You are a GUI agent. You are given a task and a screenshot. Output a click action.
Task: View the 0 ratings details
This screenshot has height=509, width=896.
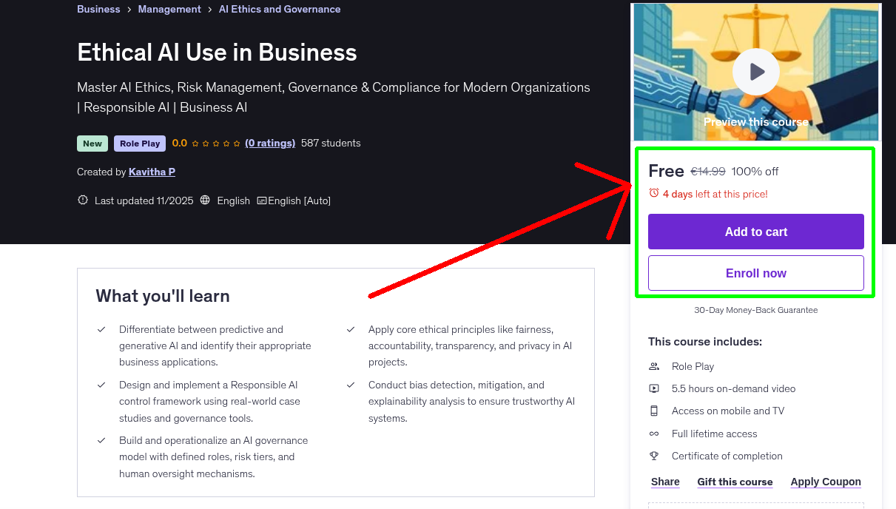coord(270,143)
